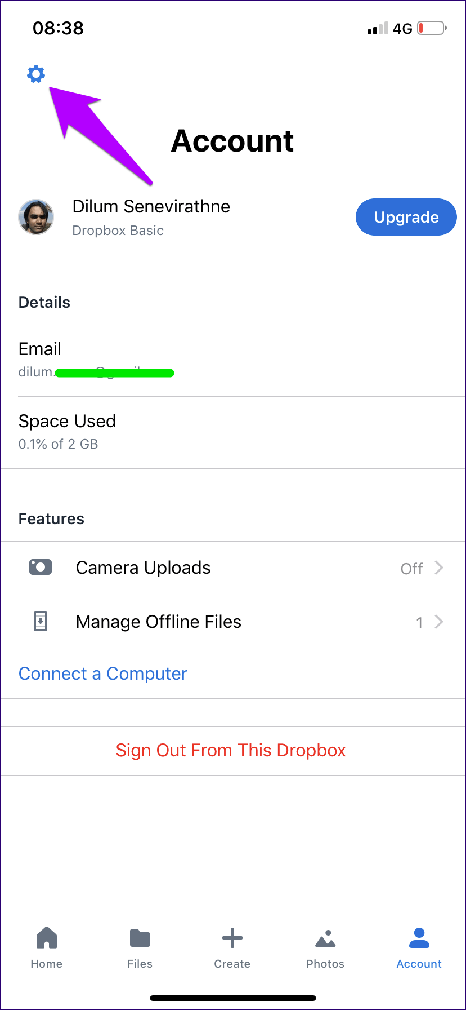Tap the Account person icon
Screen dimensions: 466x1010
click(x=419, y=938)
